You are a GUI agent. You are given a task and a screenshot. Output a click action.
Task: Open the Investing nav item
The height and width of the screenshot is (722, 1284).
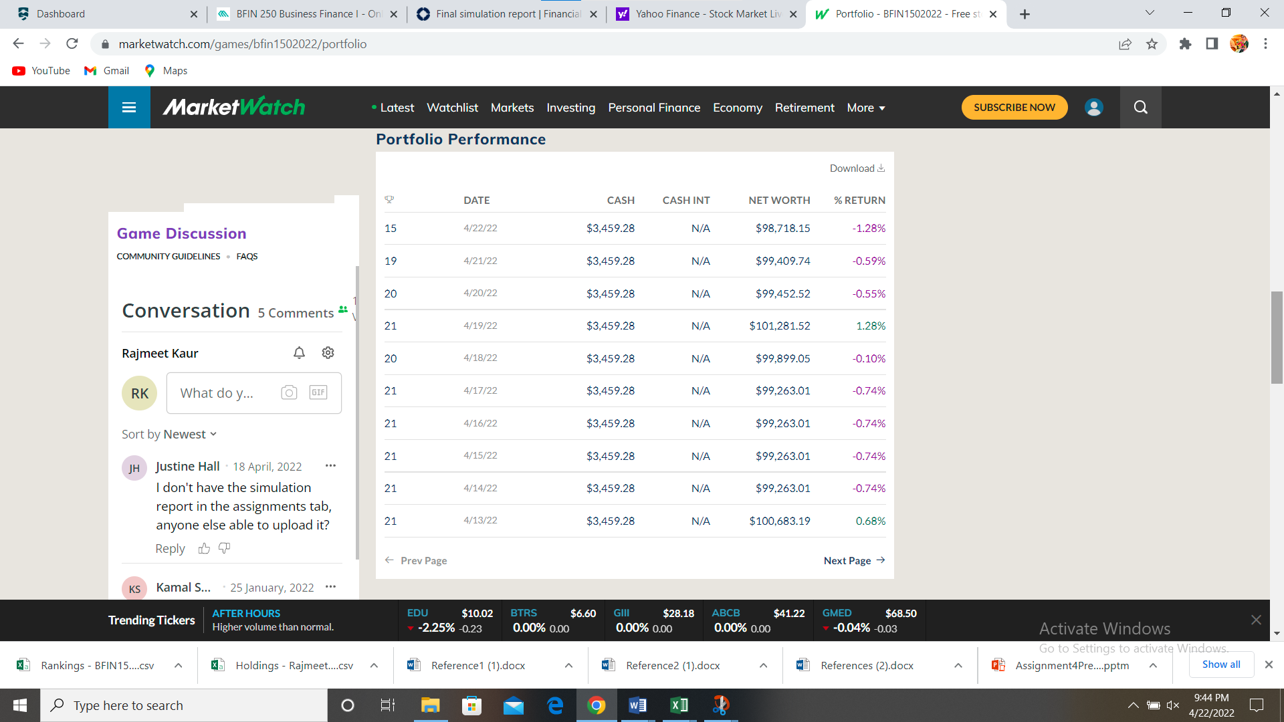click(x=571, y=108)
